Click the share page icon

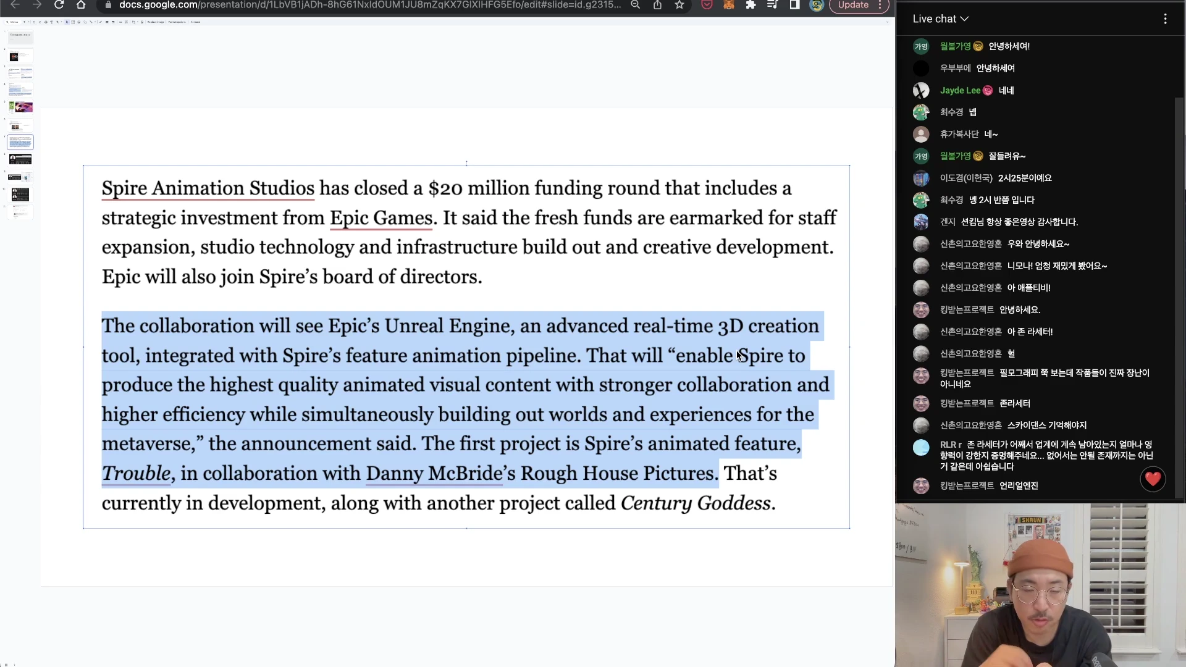[657, 5]
